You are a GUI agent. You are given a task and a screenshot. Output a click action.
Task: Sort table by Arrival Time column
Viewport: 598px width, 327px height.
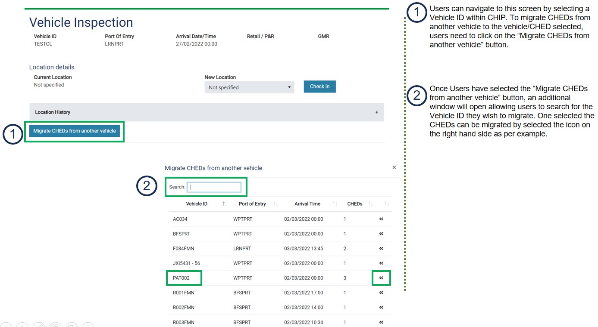(x=307, y=204)
